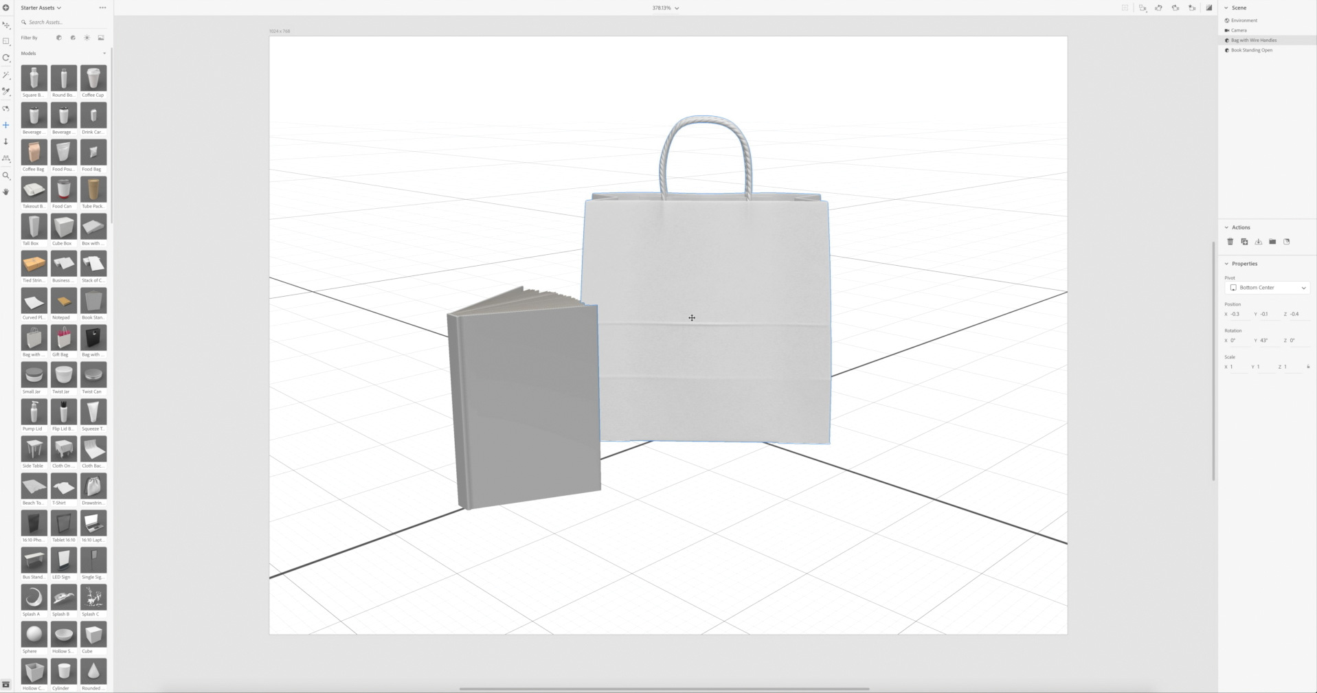Open the render preview icon
1317x693 pixels.
[x=1209, y=8]
